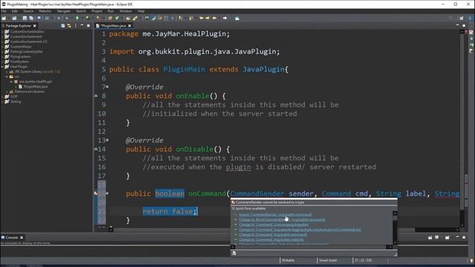Click the 'return false;' statement in editor
The height and width of the screenshot is (267, 475).
coord(170,211)
